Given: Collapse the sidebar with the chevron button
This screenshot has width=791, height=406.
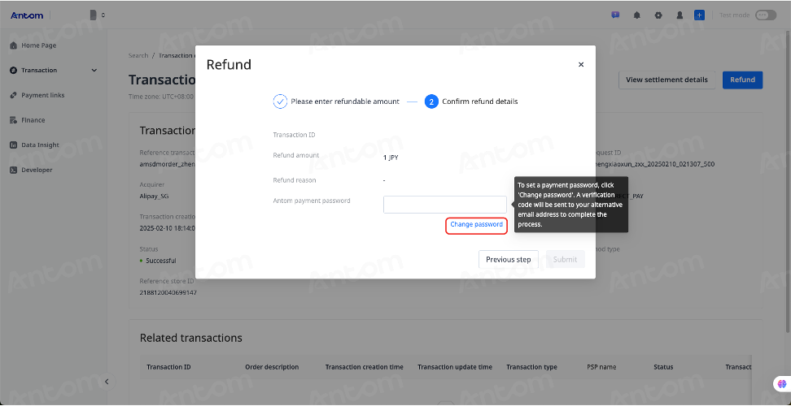Looking at the screenshot, I should click(x=107, y=382).
